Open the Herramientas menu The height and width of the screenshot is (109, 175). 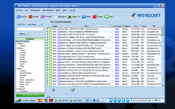pos(48,10)
